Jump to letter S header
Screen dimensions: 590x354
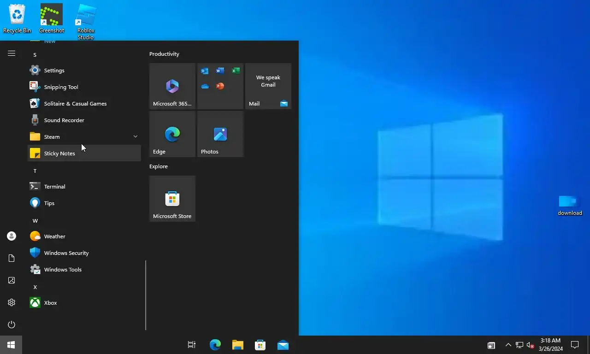point(35,55)
